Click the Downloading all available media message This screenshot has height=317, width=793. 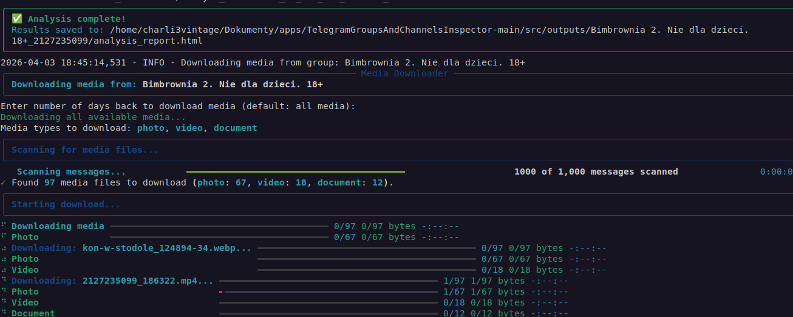click(x=93, y=117)
